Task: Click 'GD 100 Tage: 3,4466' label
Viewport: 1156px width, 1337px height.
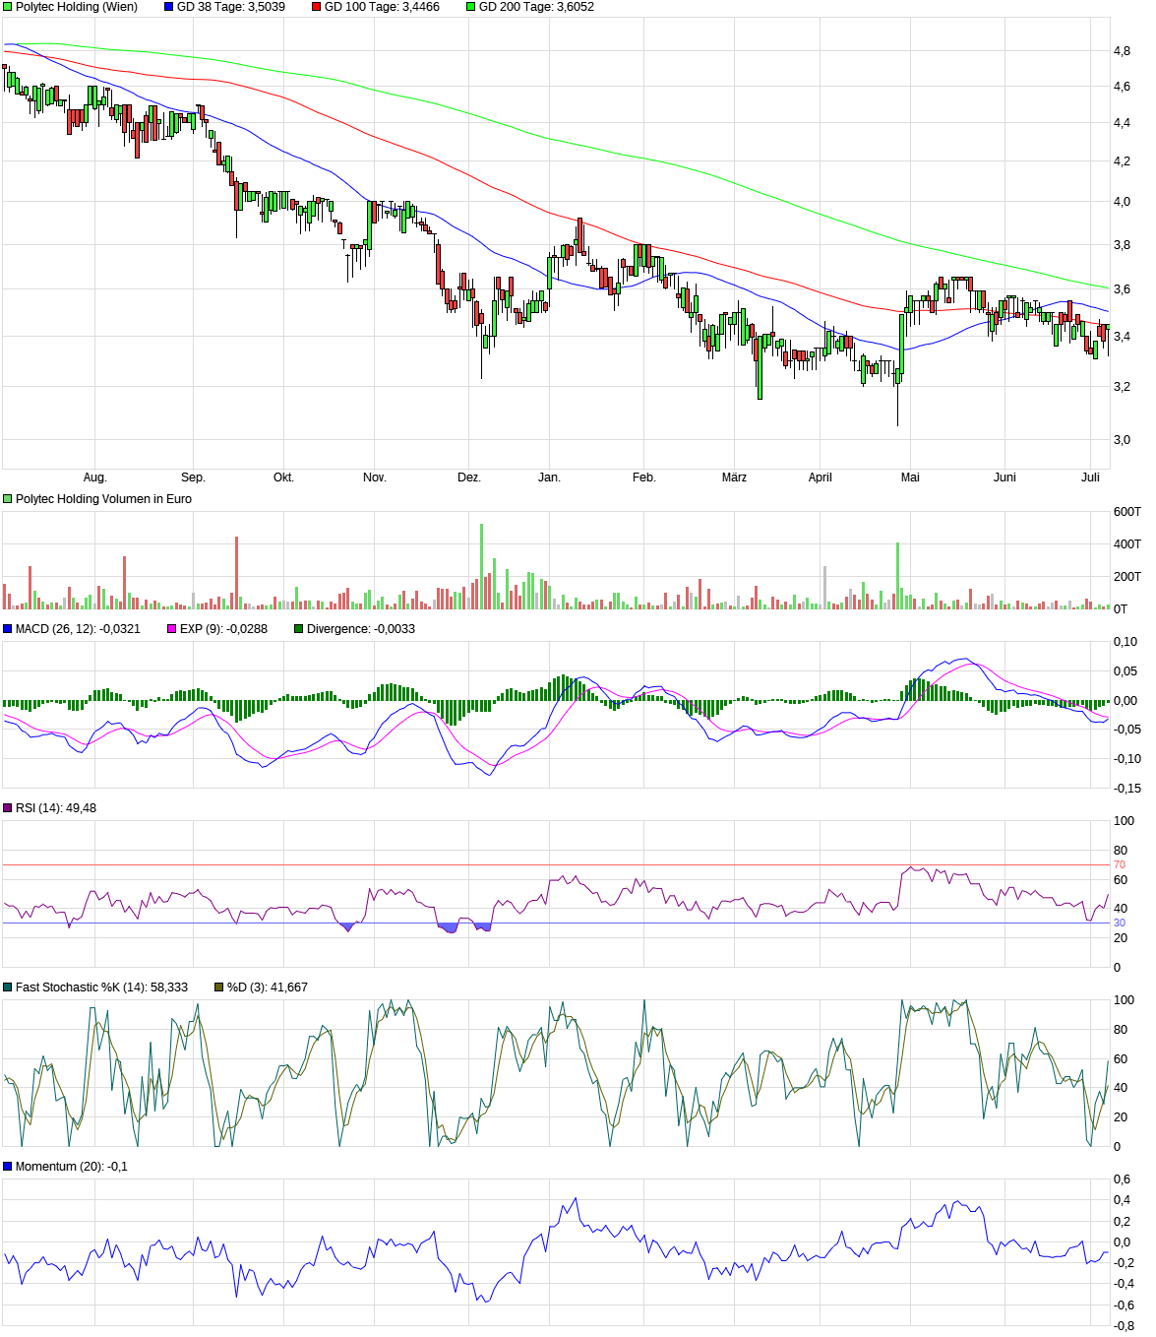Action: (x=383, y=7)
